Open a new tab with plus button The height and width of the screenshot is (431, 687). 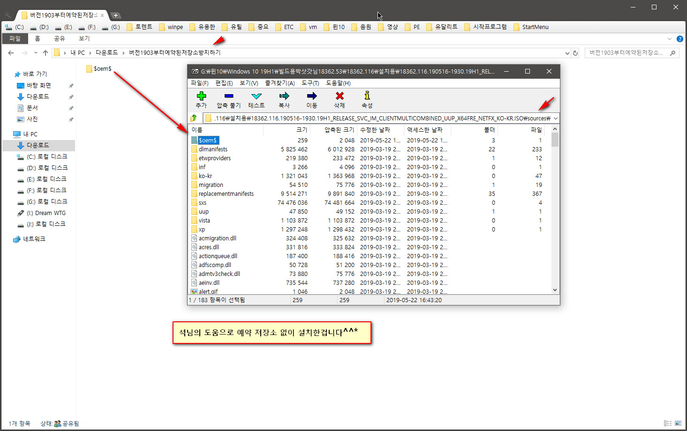116,15
